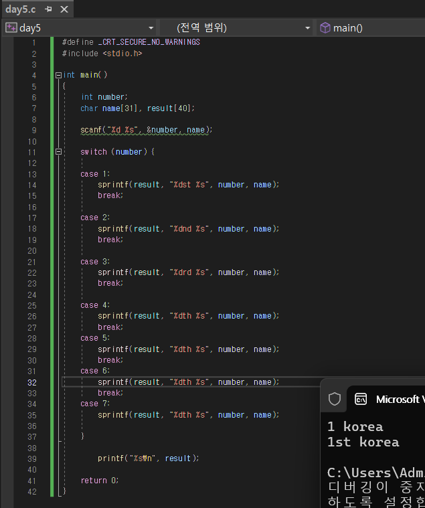Click the C:\Users path line in console
Image resolution: width=425 pixels, height=508 pixels.
pyautogui.click(x=375, y=473)
